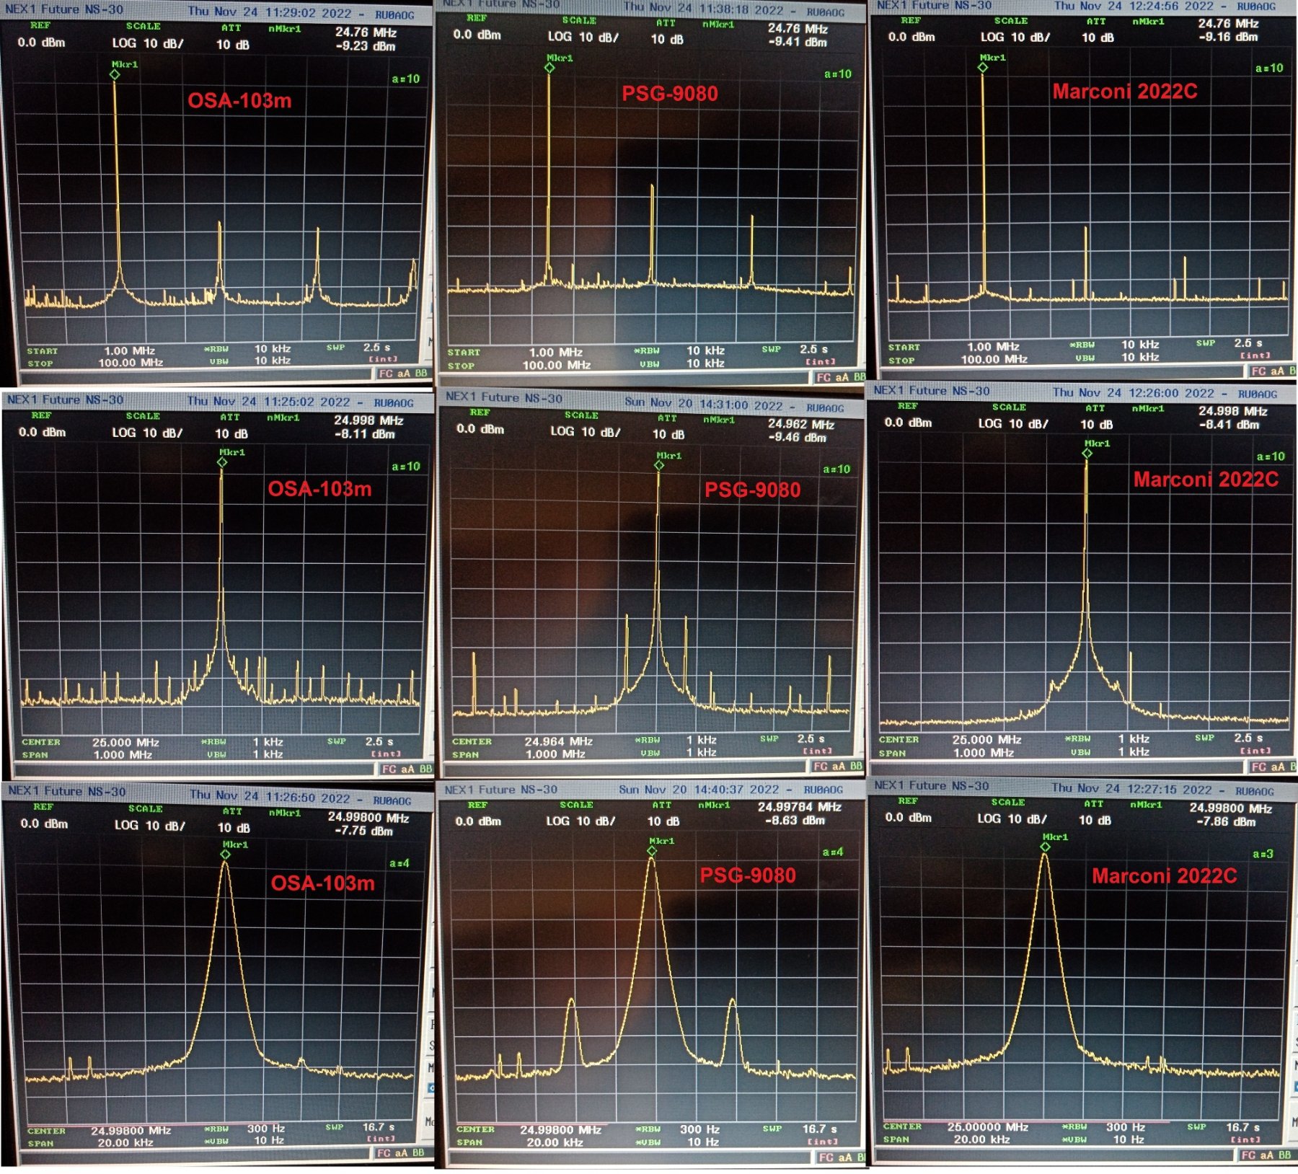Click the Mkr1 diamond on the 12:27:15 trace
The height and width of the screenshot is (1174, 1298).
point(1045,847)
